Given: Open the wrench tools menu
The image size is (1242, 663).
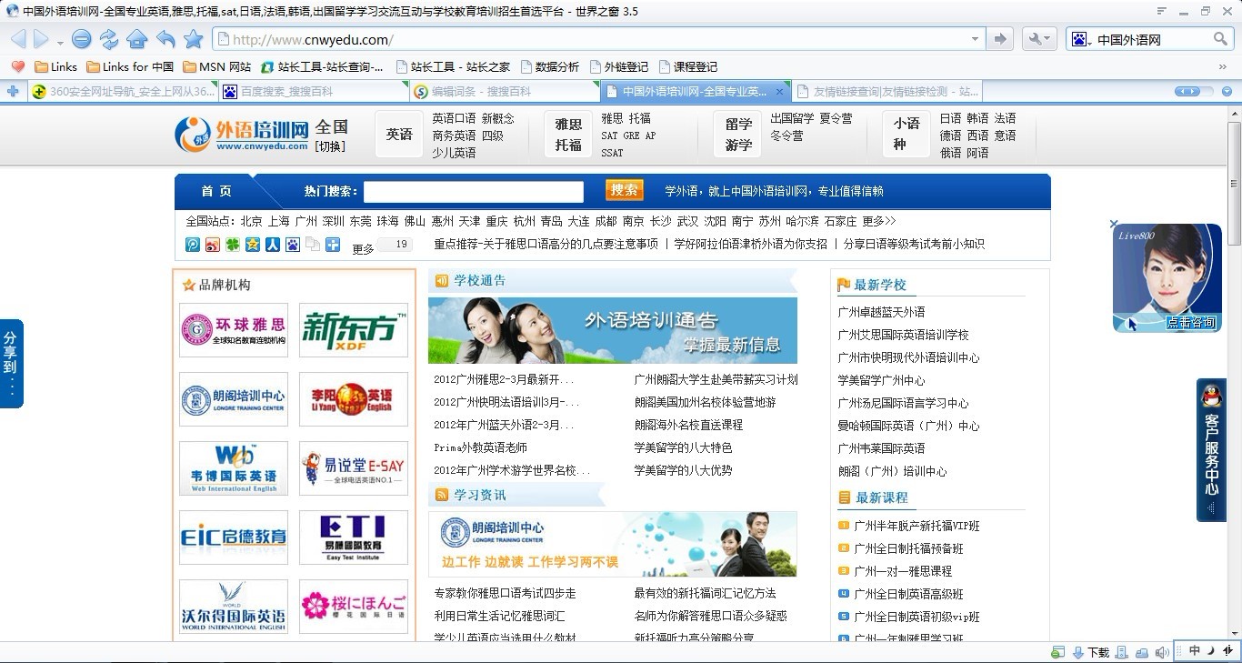Looking at the screenshot, I should coord(1038,39).
